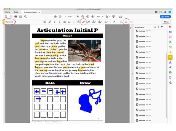The image size is (176, 131).
Task: Add a sticky note comment
Action: tap(45, 22)
